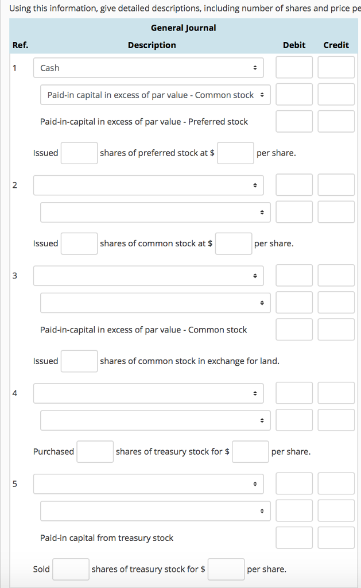Click the shares exchanged for land input in entry 3
The width and height of the screenshot is (361, 588).
79,361
